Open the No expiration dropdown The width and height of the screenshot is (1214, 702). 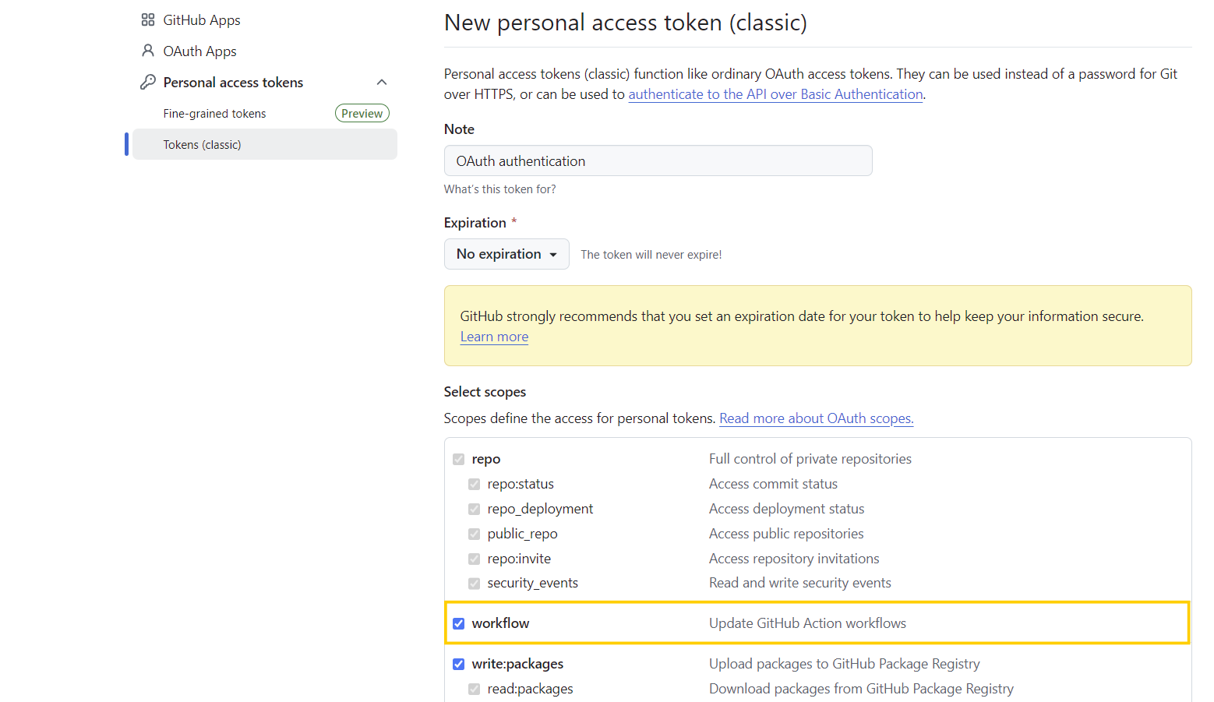tap(506, 254)
